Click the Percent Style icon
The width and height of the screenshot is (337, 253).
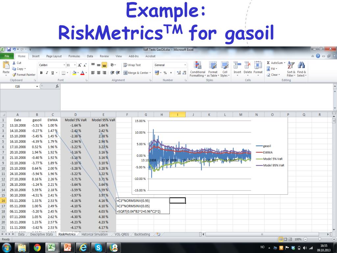tap(165, 73)
